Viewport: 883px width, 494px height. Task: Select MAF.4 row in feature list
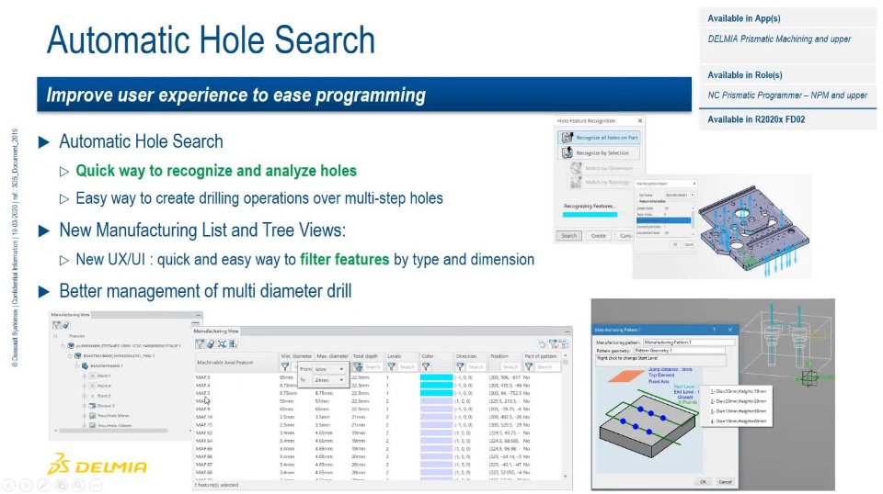click(x=378, y=385)
